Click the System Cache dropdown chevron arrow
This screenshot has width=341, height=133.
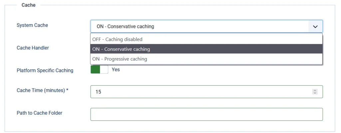point(315,26)
